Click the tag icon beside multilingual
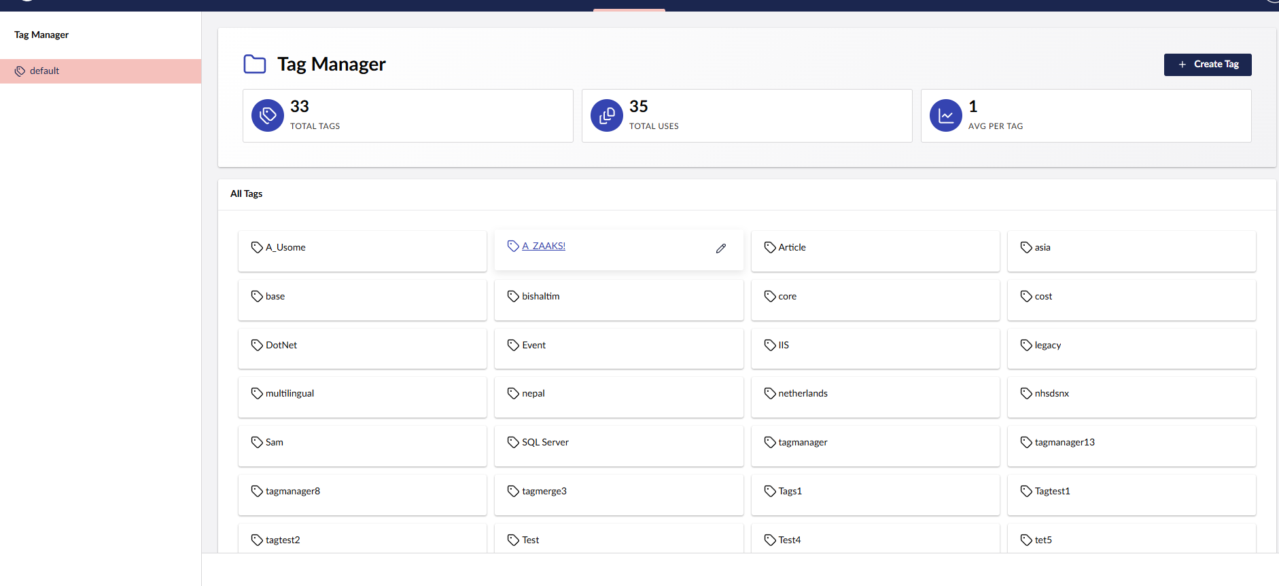This screenshot has width=1279, height=586. pos(257,393)
